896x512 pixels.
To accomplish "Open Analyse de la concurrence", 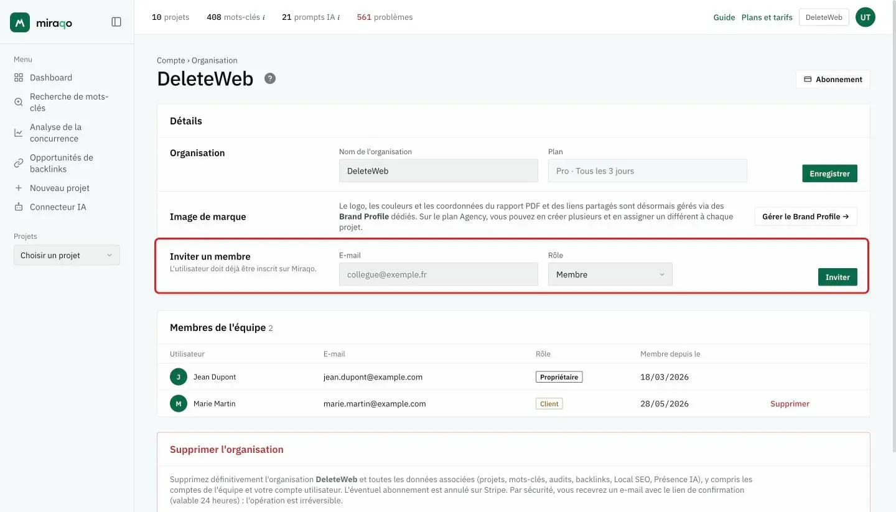I will tap(56, 133).
